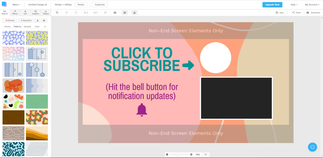This screenshot has width=323, height=158.
Task: Switch to the Uploads tab
Action: (x=27, y=26)
